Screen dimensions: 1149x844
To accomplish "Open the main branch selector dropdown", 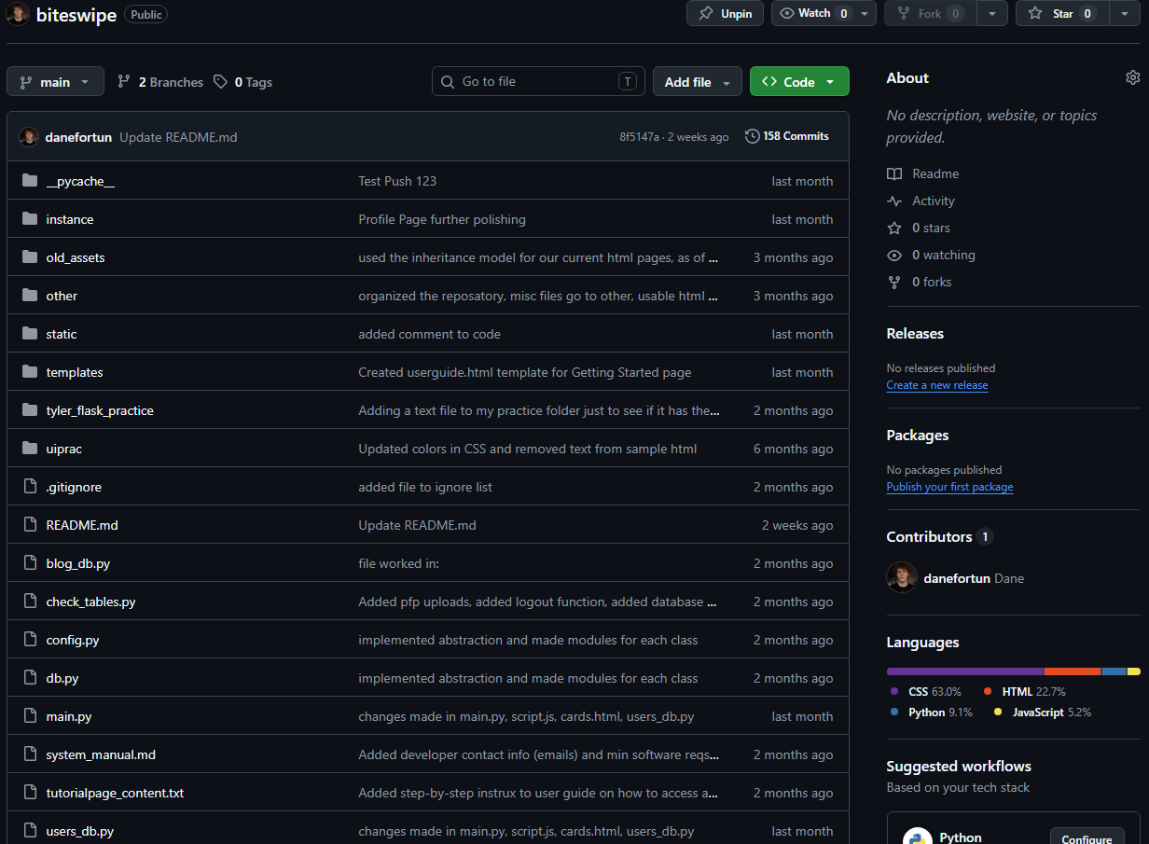I will click(55, 82).
